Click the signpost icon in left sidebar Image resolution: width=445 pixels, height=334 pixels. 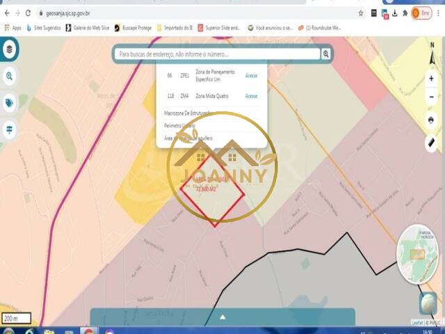point(9,129)
